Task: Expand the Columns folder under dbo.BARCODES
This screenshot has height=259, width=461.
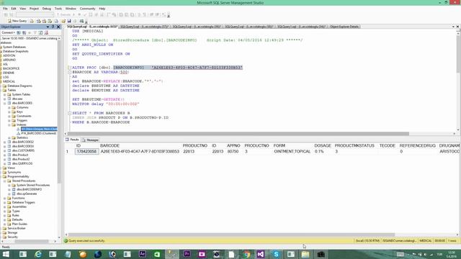Action: click(x=9, y=107)
